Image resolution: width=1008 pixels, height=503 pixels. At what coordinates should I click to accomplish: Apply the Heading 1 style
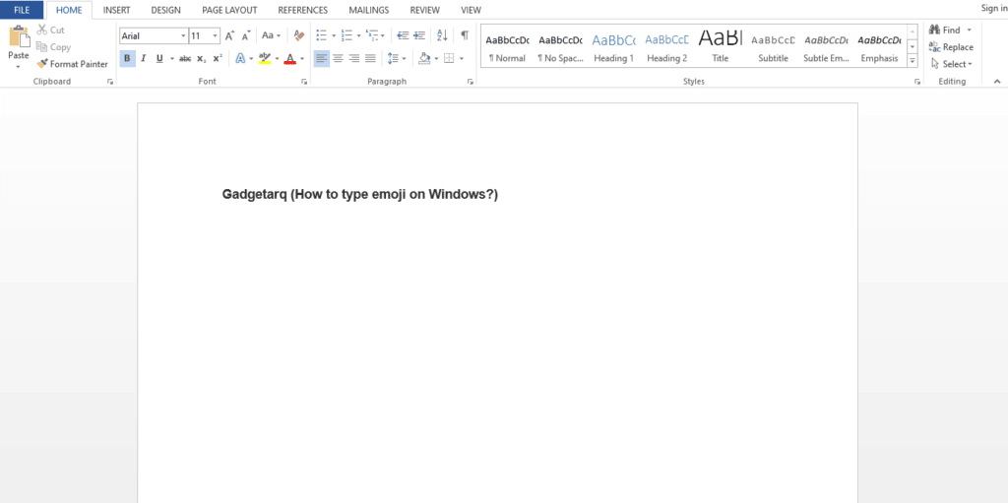613,47
